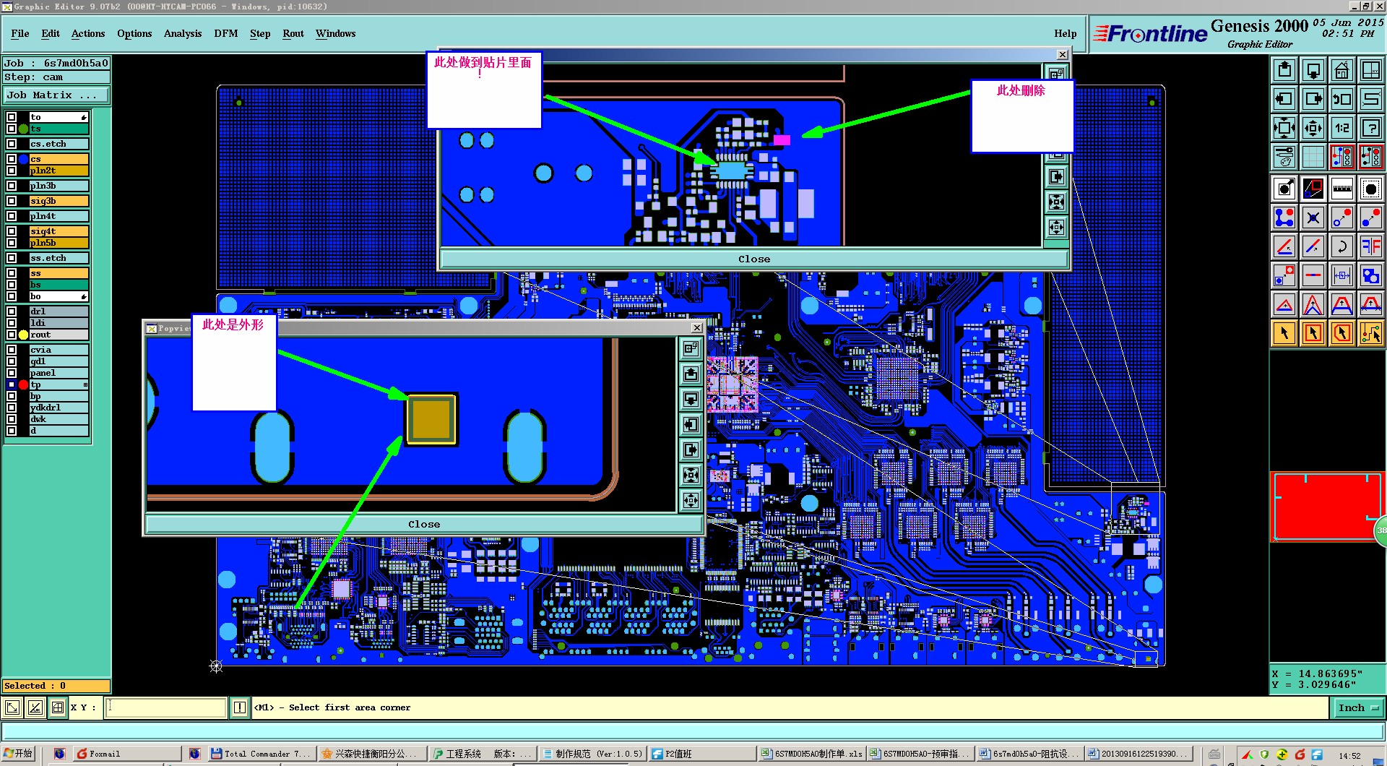Switch to Foxmail in the taskbar
Screen dimensions: 1387x766
click(128, 754)
